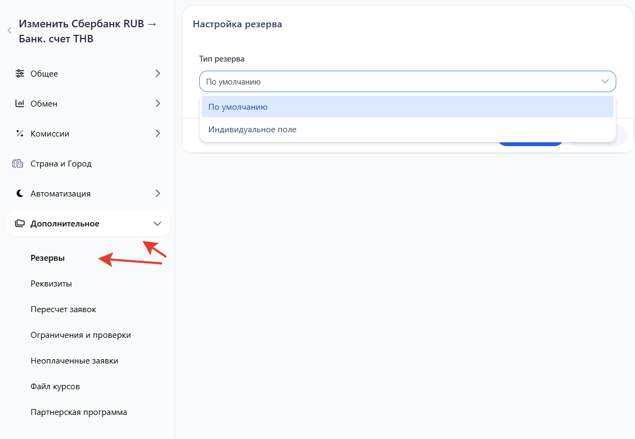Navigate to Ограничения и проверки
This screenshot has width=635, height=439.
pos(81,335)
